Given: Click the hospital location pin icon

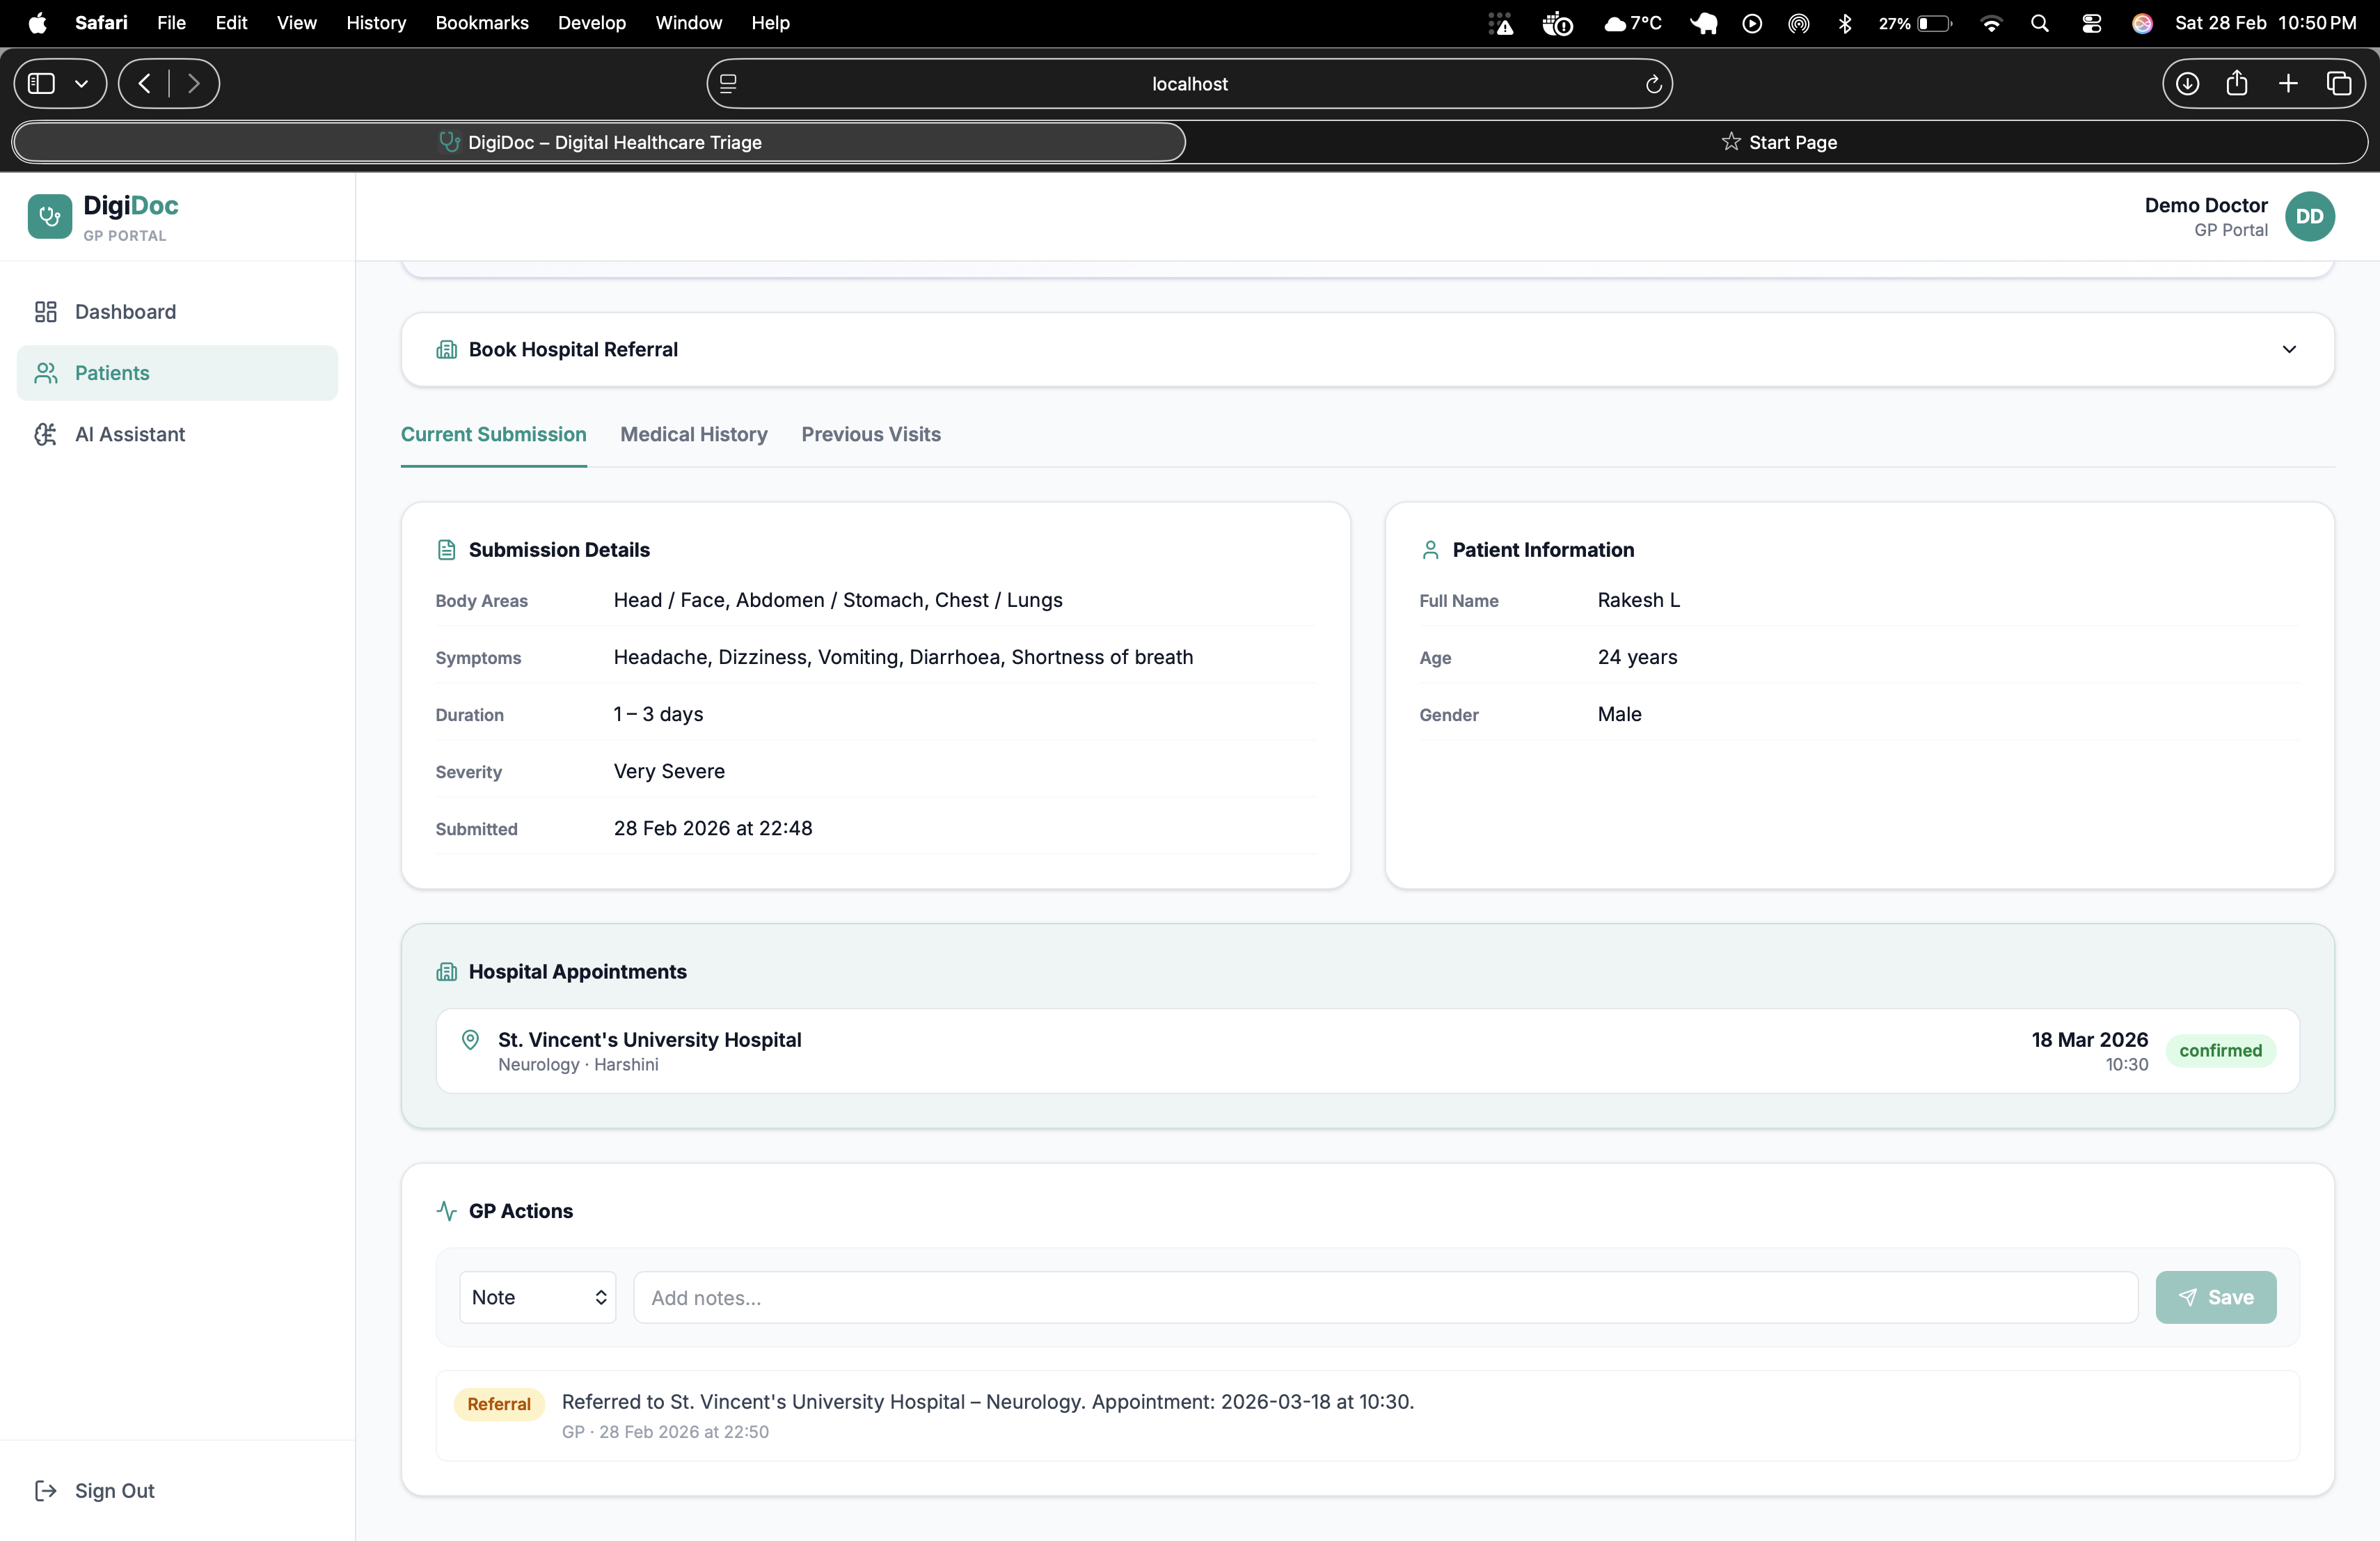Looking at the screenshot, I should pyautogui.click(x=470, y=1040).
